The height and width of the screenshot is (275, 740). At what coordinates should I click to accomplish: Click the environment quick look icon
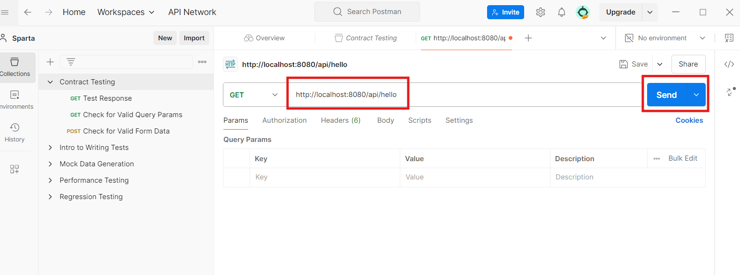pyautogui.click(x=729, y=38)
